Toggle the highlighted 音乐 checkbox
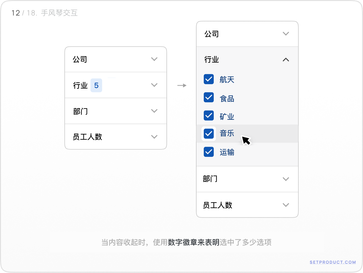363x273 pixels. [x=209, y=134]
